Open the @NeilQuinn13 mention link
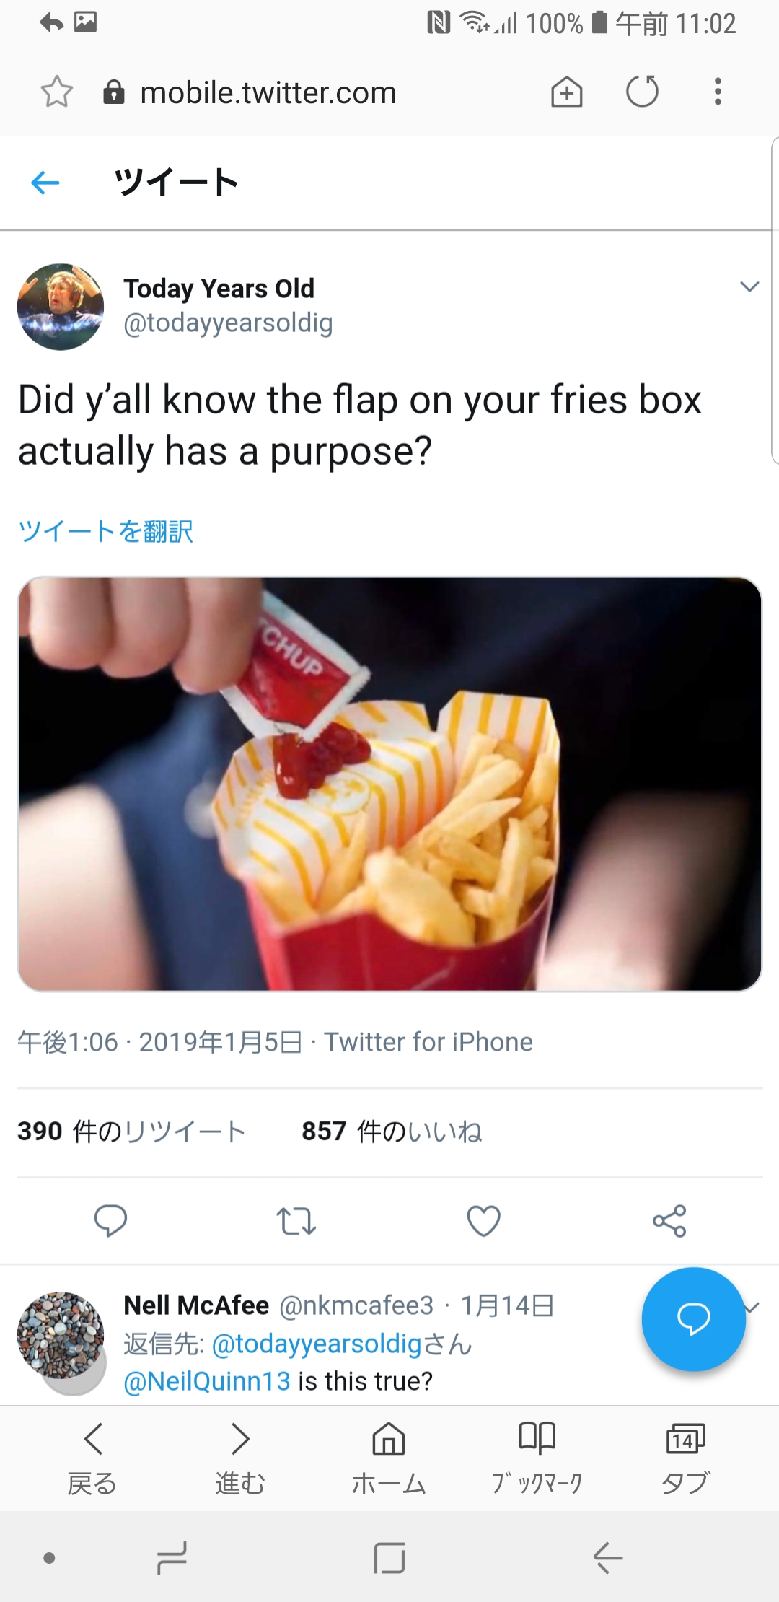 coord(207,1381)
